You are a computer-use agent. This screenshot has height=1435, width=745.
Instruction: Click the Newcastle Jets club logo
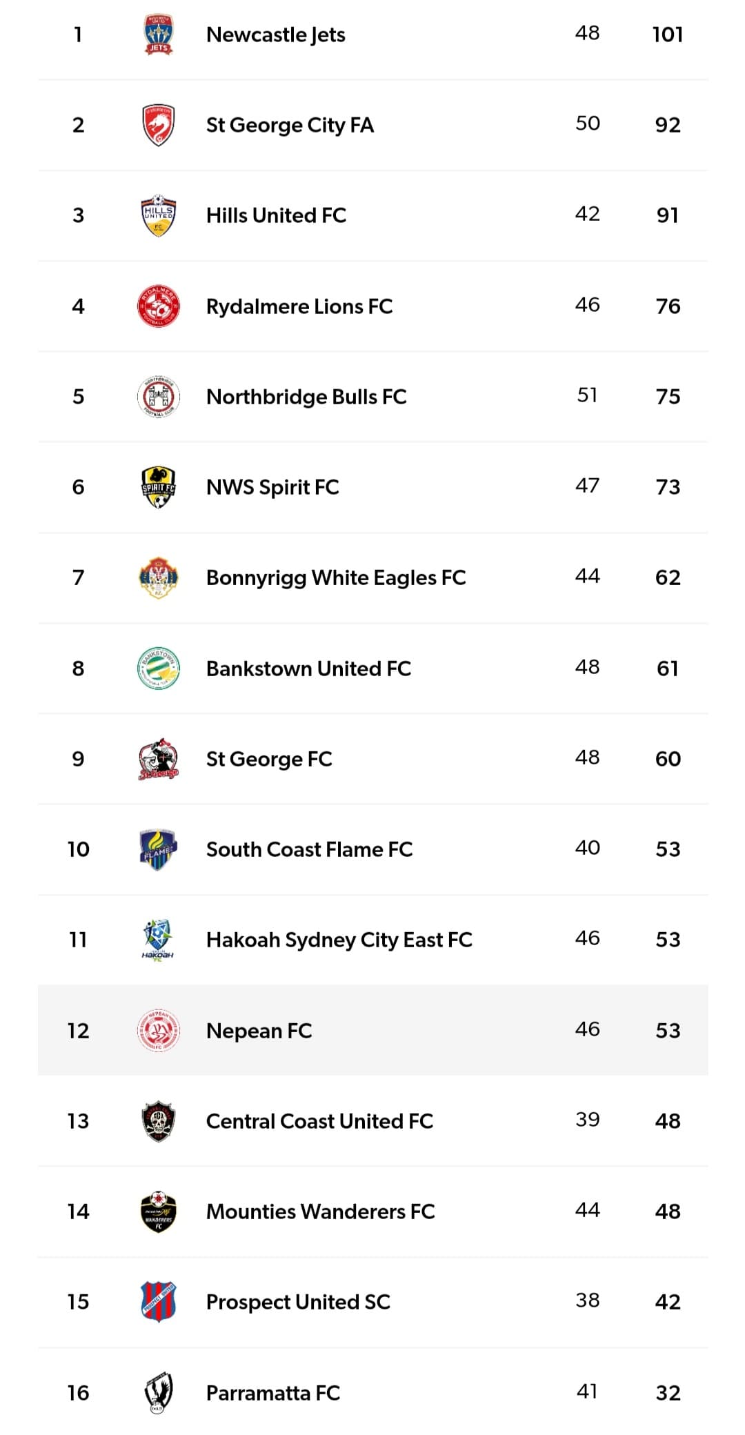(158, 34)
